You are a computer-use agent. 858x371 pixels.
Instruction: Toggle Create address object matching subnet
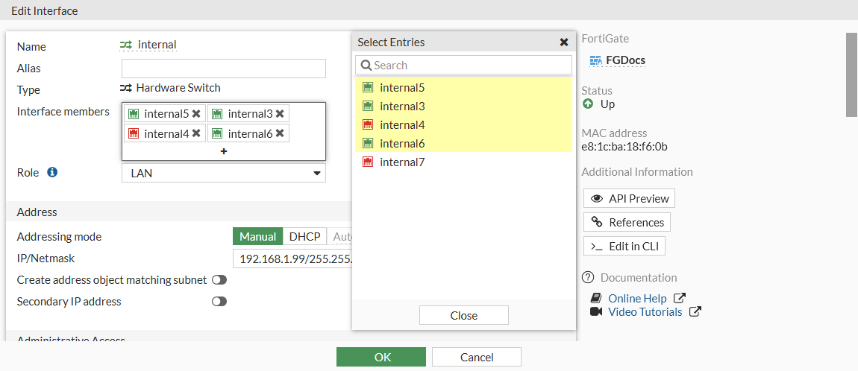(x=219, y=280)
